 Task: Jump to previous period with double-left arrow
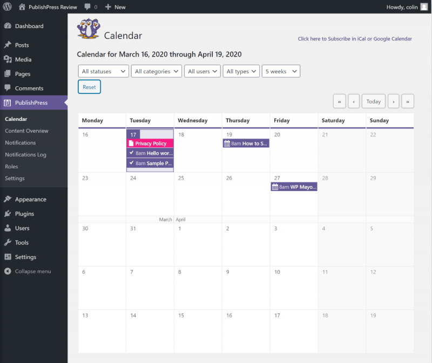coord(339,101)
